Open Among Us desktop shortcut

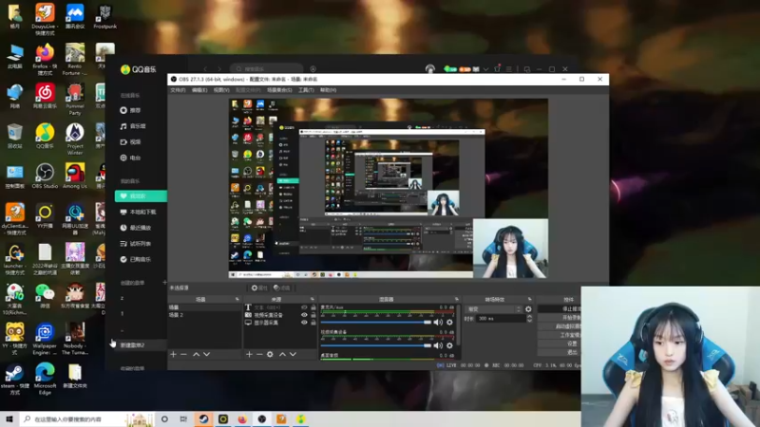coord(75,176)
